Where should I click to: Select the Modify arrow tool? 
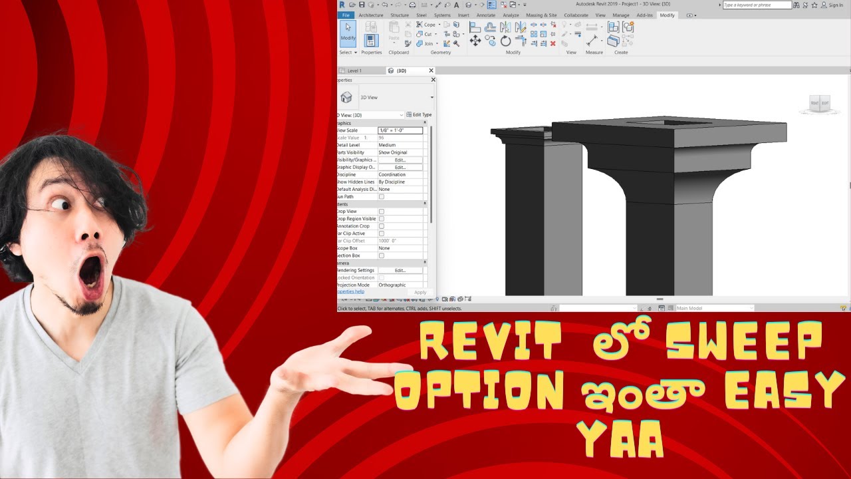pos(348,33)
